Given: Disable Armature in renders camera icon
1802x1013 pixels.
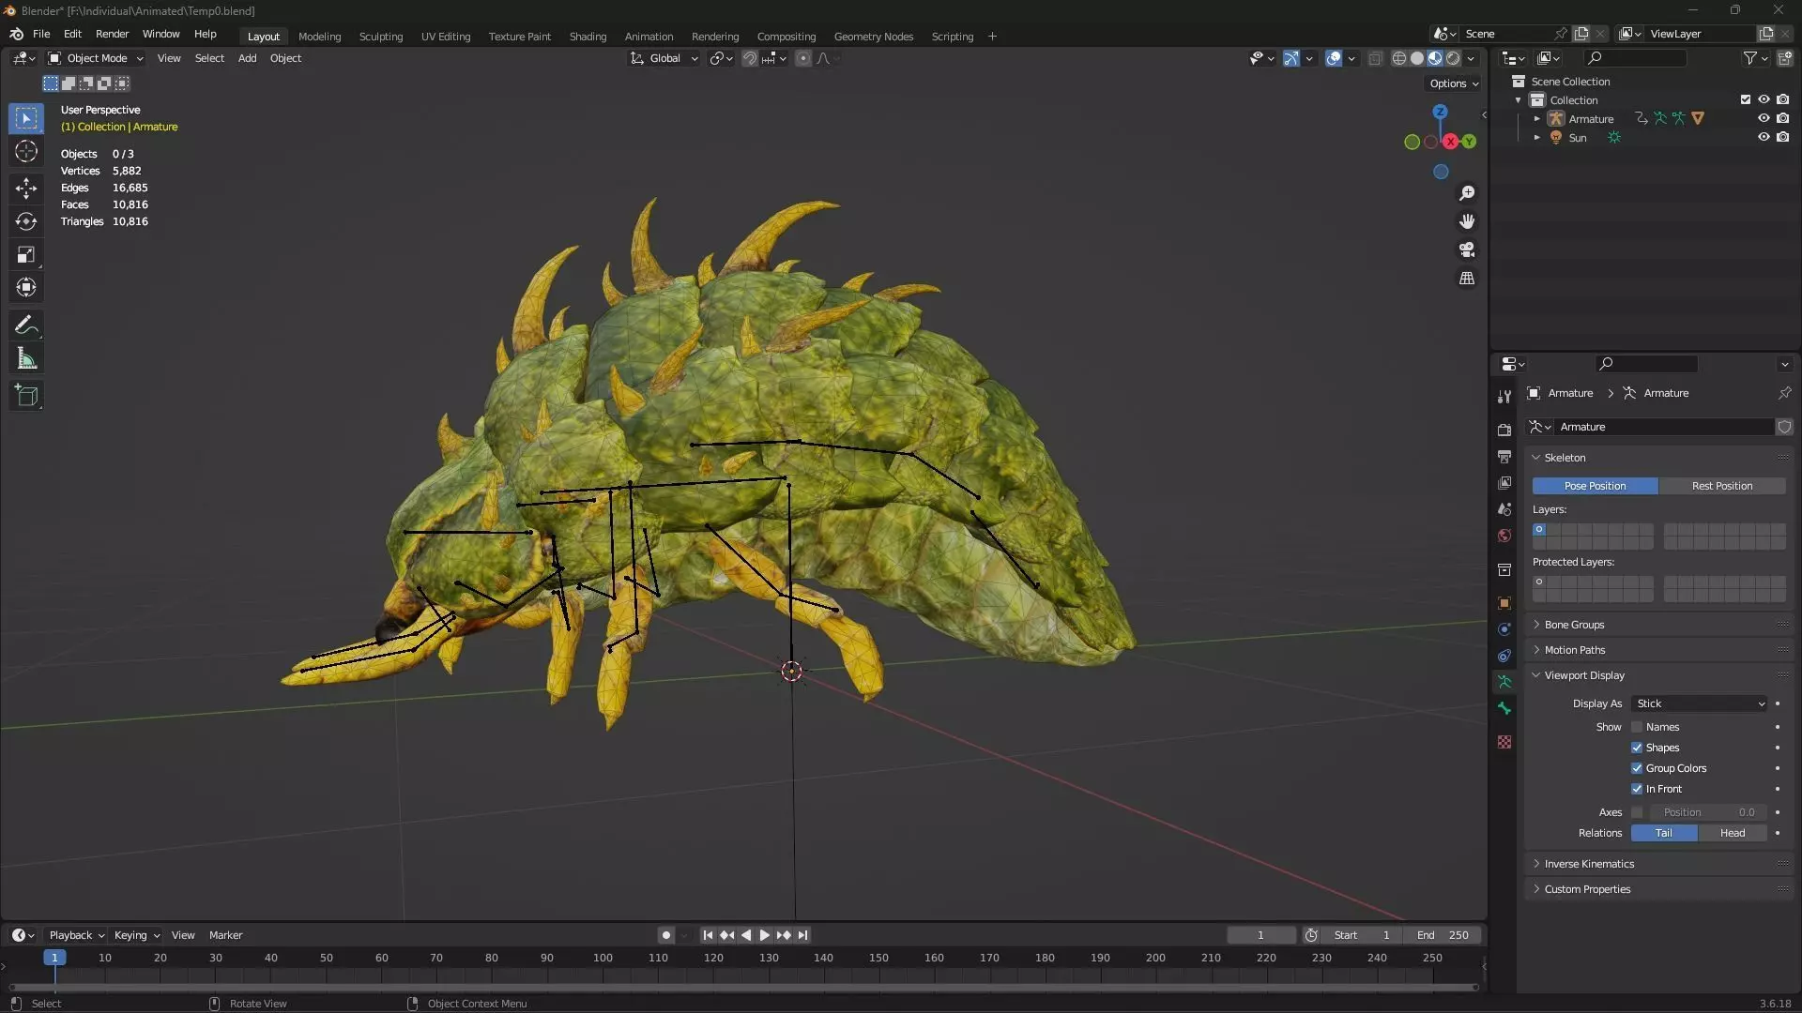Looking at the screenshot, I should point(1782,118).
